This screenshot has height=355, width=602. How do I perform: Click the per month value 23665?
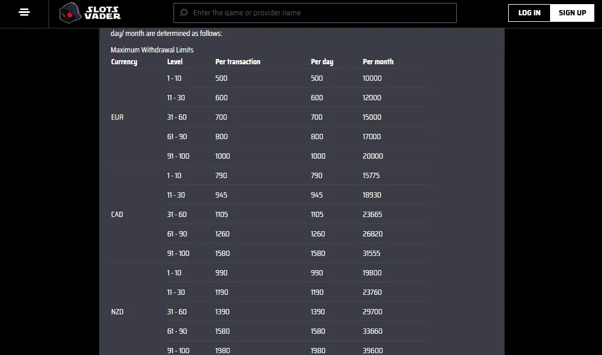click(x=372, y=215)
